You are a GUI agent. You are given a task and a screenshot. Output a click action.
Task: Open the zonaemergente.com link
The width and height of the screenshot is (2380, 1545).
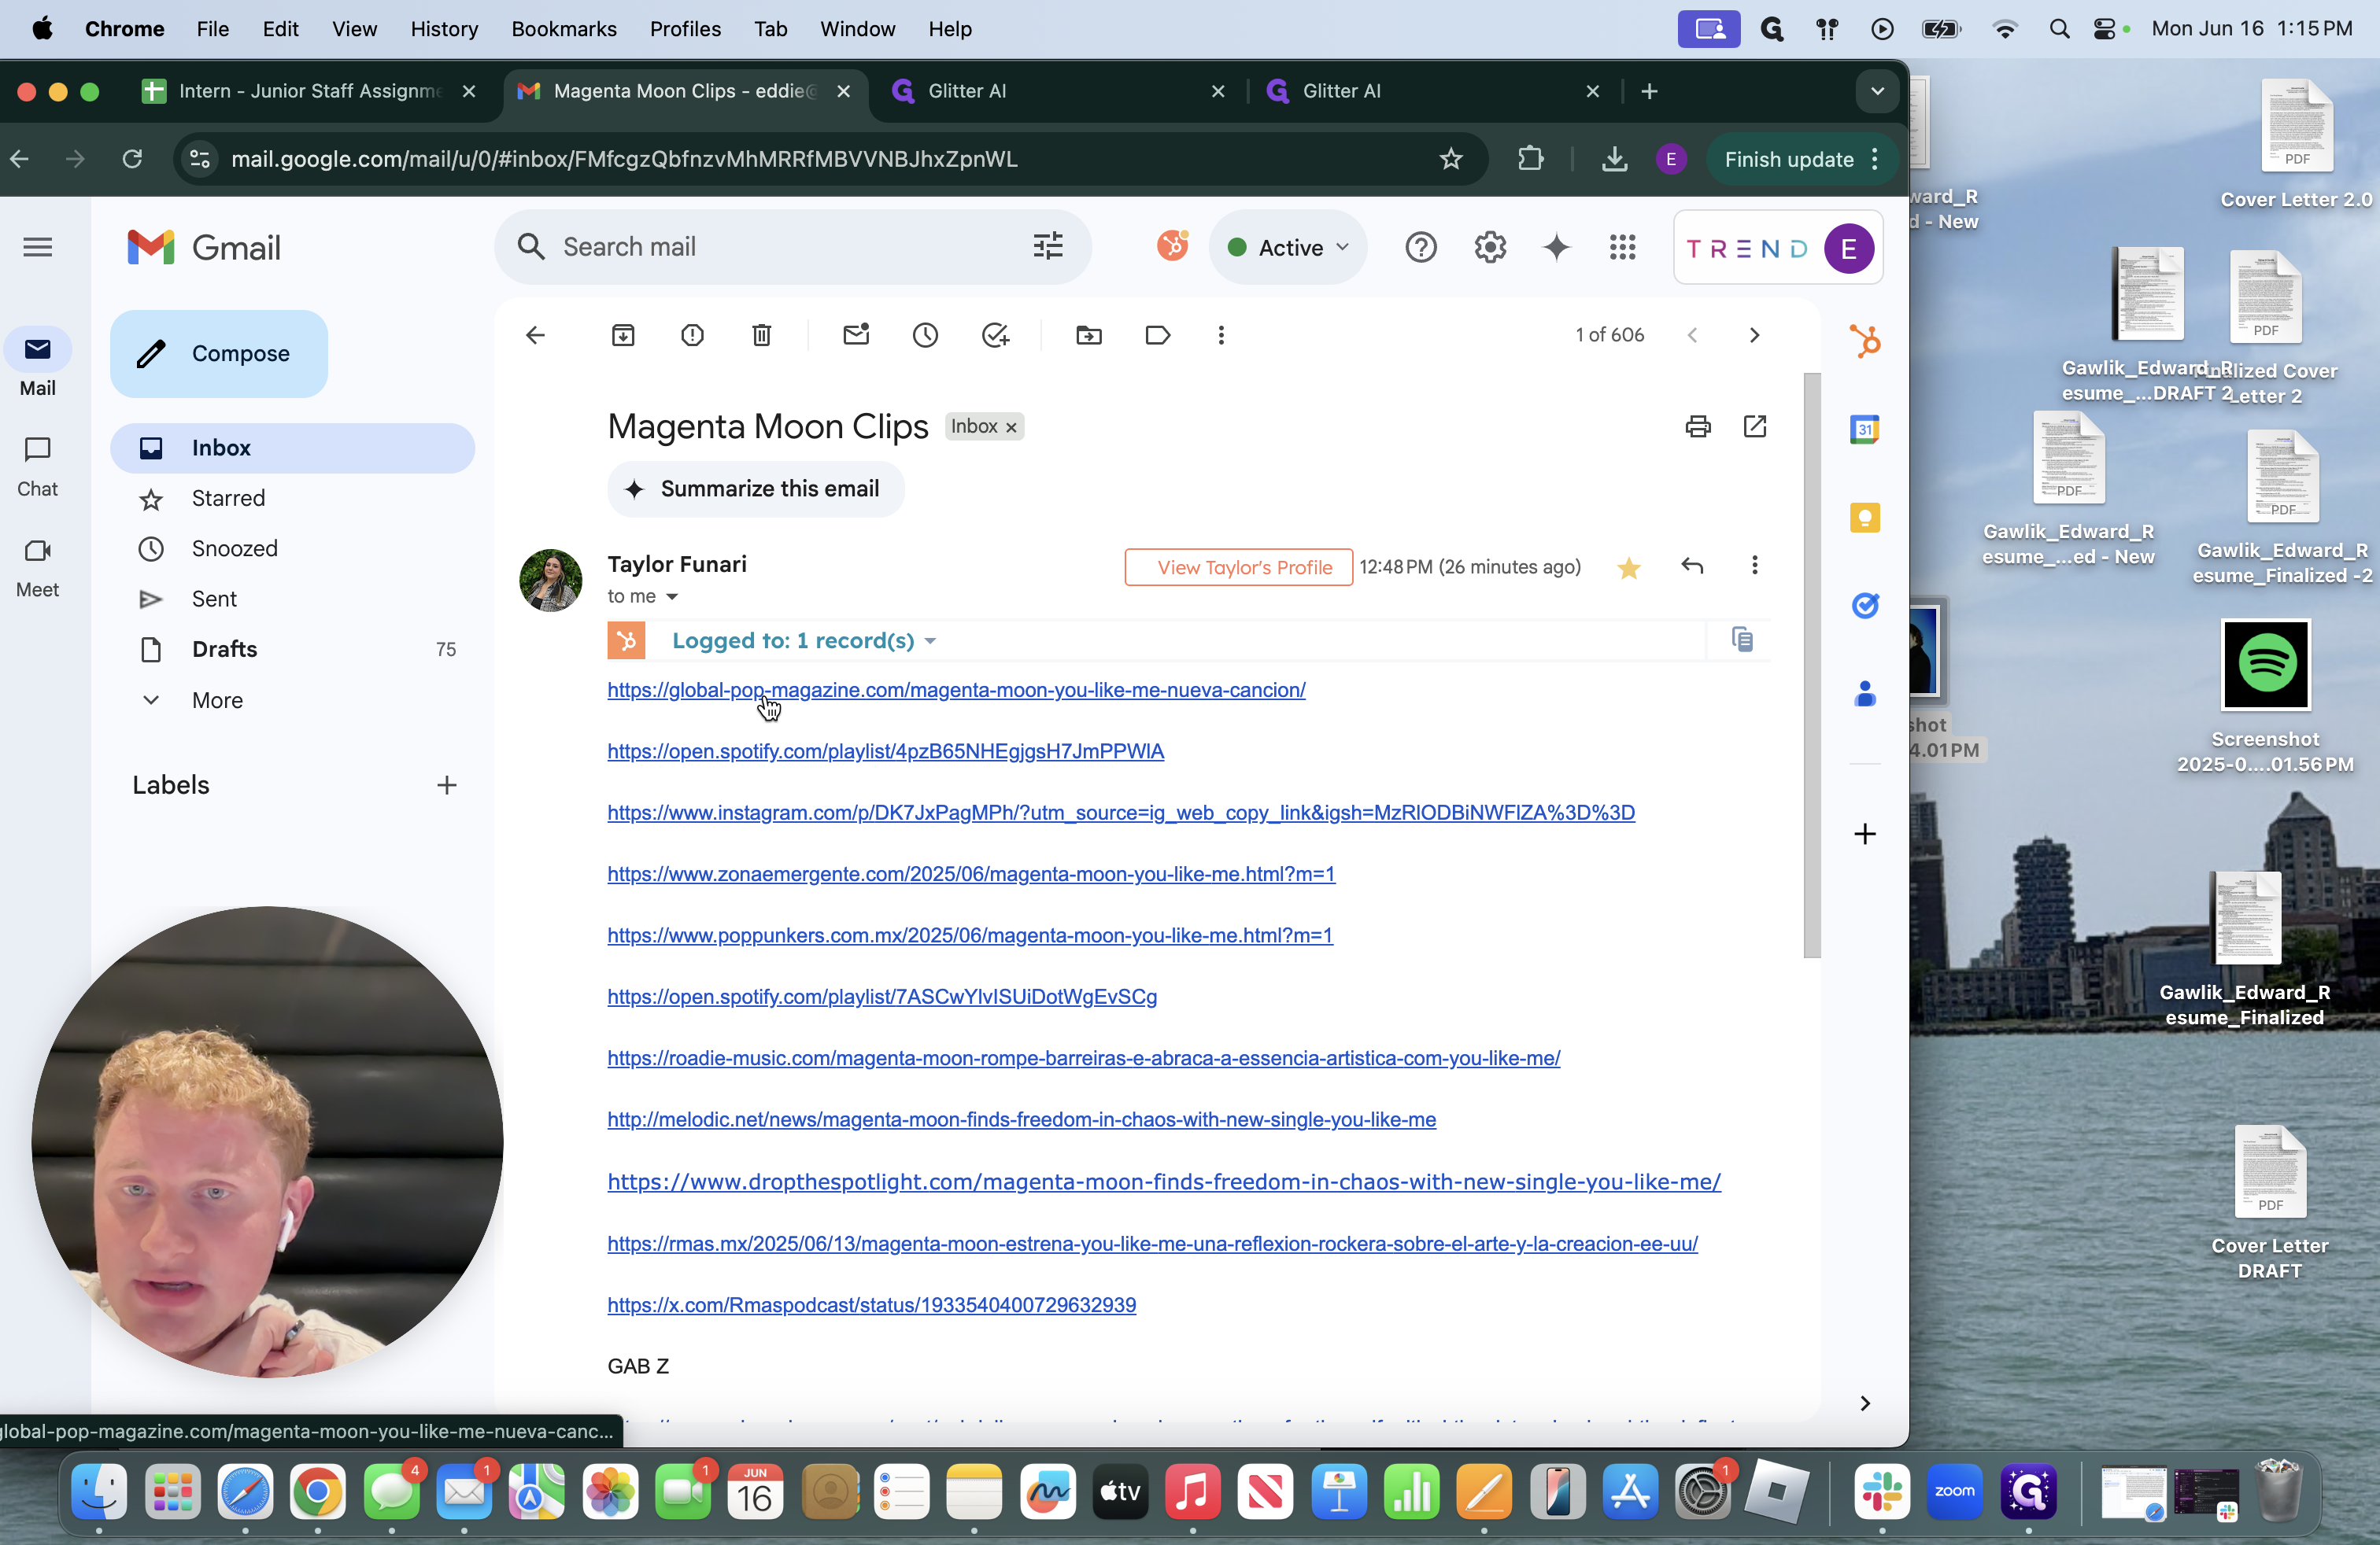[971, 873]
